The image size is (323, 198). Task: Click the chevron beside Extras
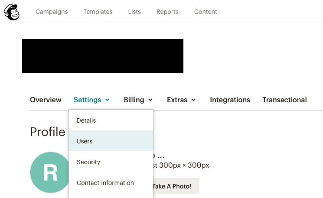pos(193,100)
